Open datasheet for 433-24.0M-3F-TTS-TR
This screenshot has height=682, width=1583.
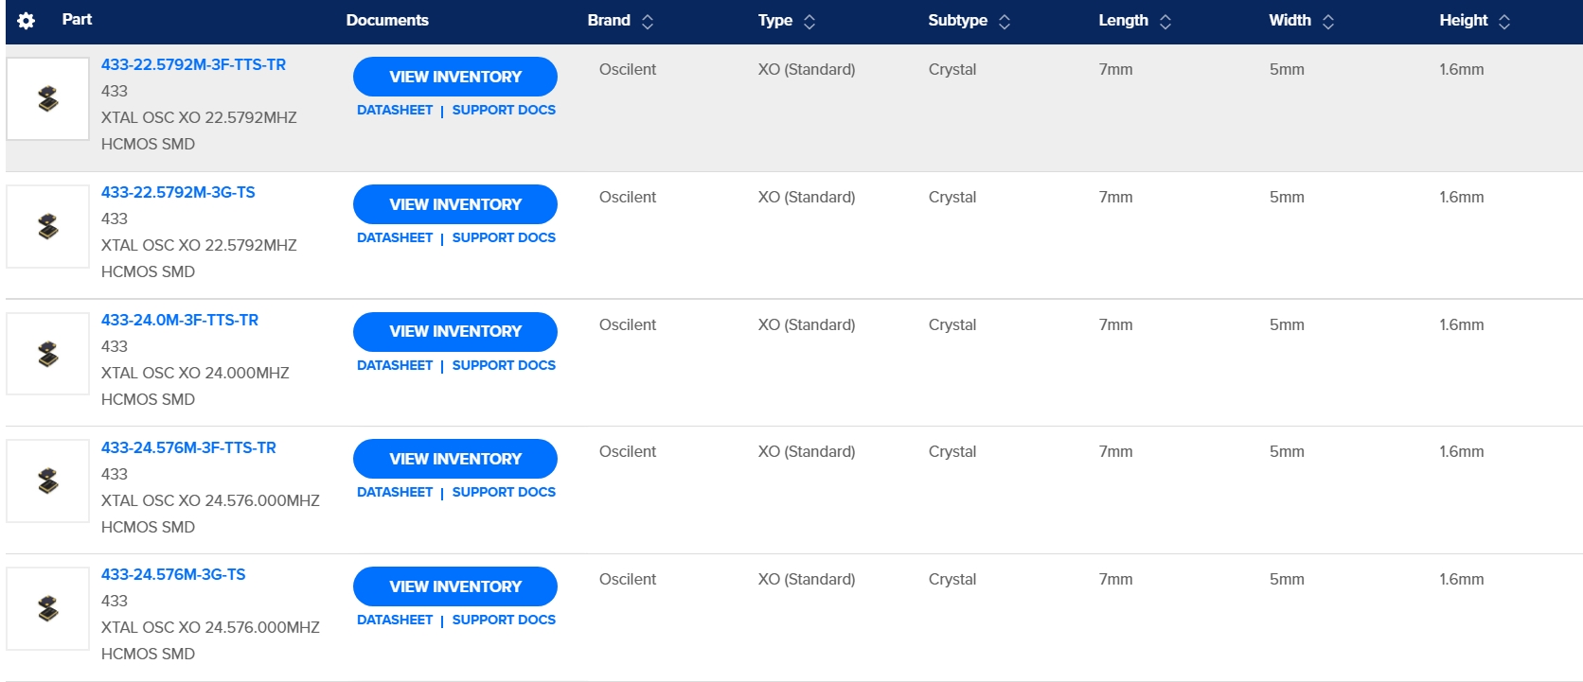[395, 365]
